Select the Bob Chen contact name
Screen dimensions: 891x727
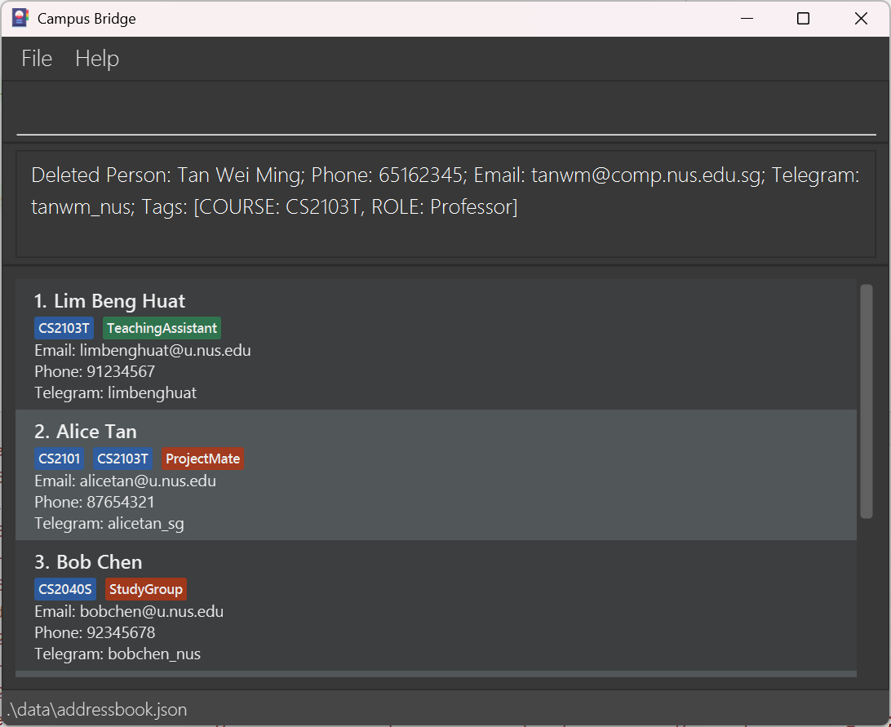(x=88, y=562)
